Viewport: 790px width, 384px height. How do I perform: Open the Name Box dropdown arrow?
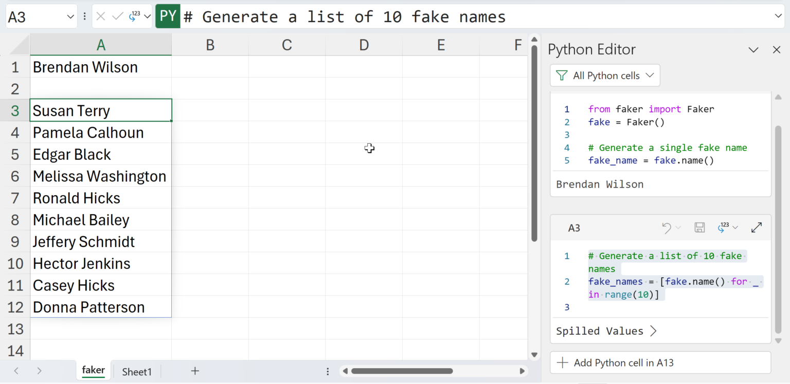(70, 17)
